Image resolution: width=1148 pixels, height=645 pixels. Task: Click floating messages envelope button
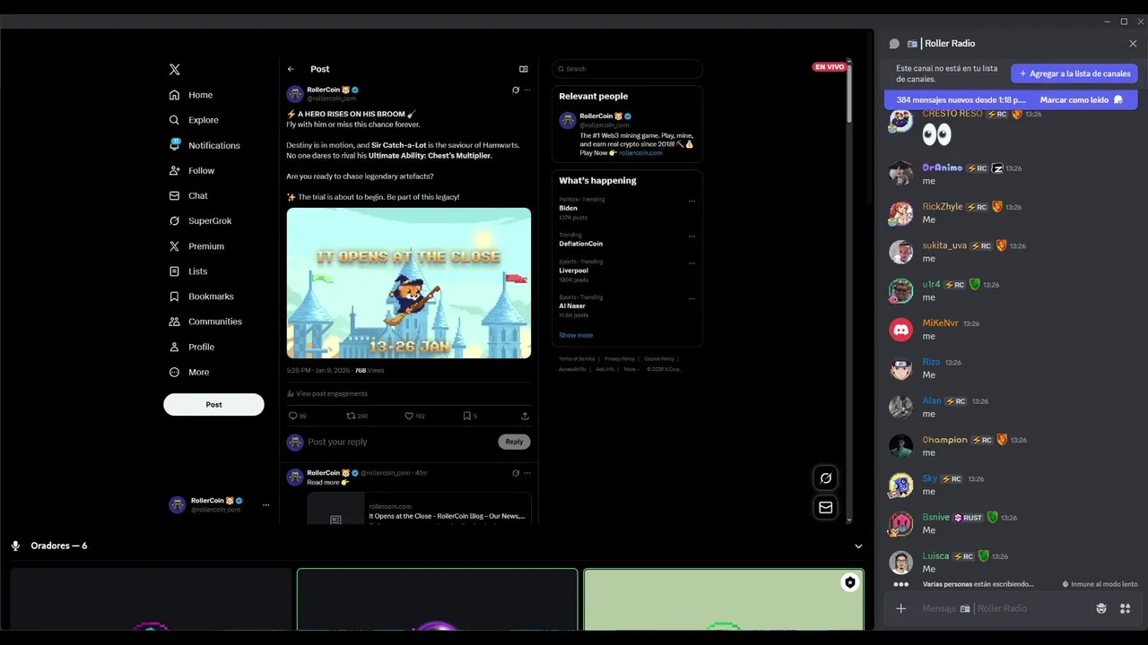826,507
